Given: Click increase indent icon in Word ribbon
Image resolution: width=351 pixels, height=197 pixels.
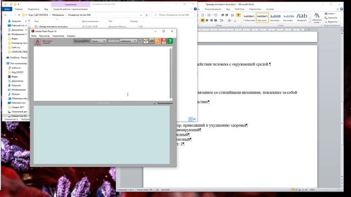Looking at the screenshot, I should tap(227, 15).
